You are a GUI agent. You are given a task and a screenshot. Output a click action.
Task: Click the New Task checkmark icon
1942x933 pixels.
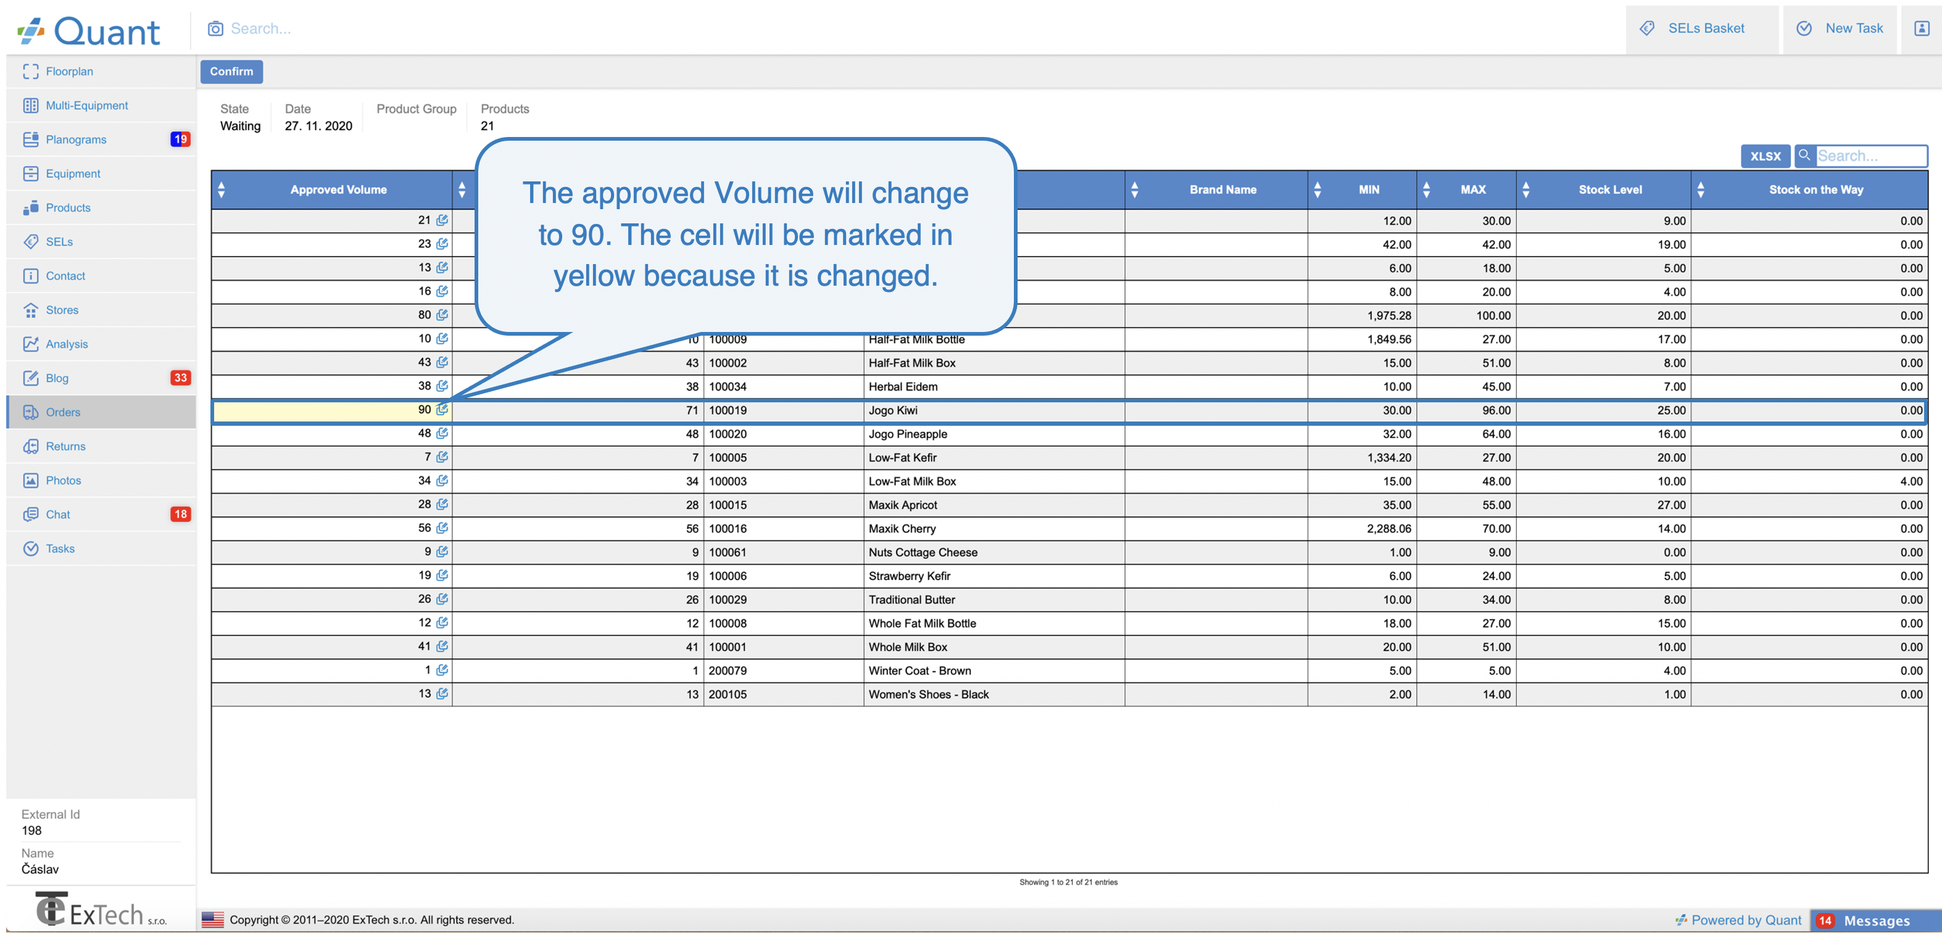pos(1804,28)
